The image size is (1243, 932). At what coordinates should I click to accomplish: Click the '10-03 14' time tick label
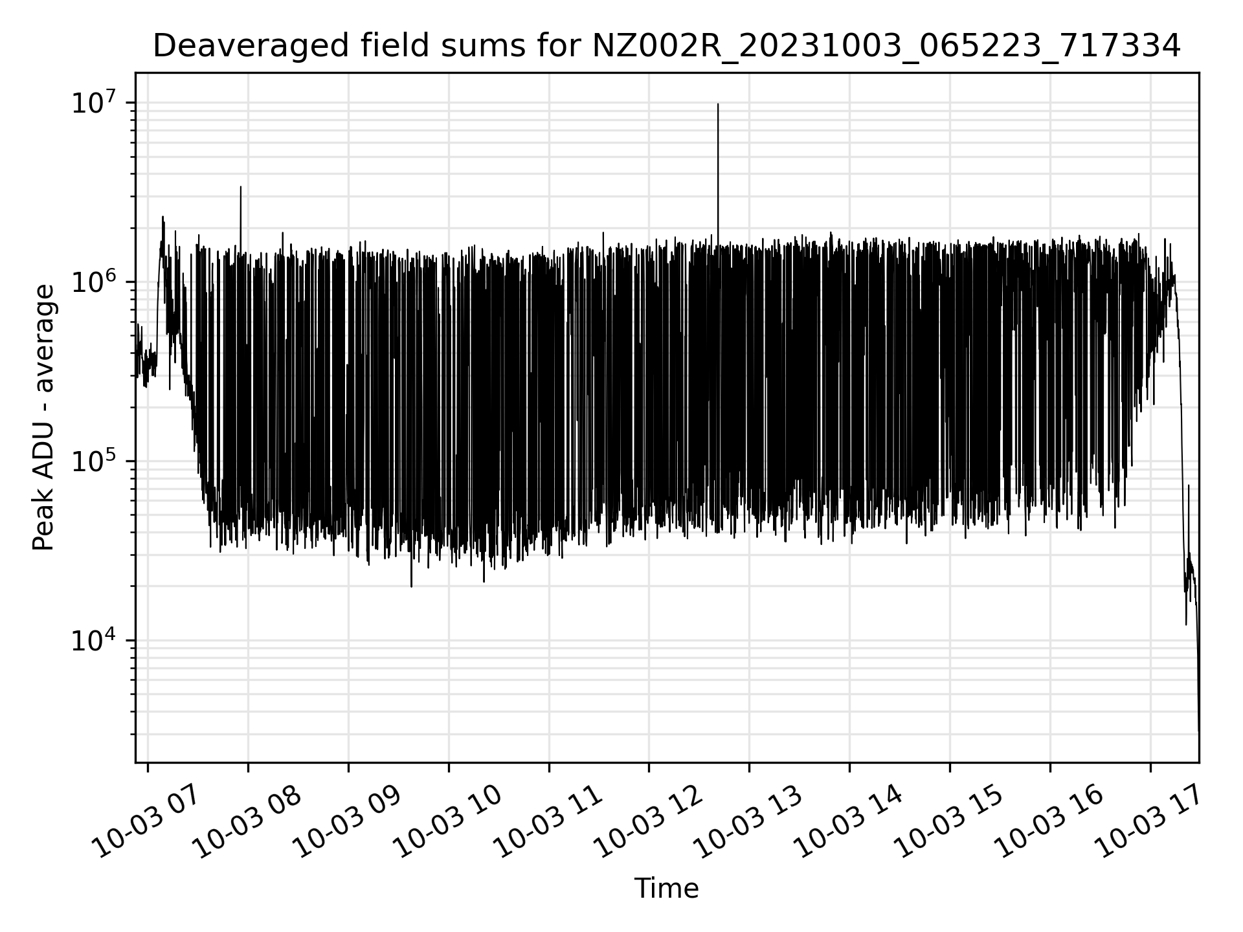click(848, 821)
